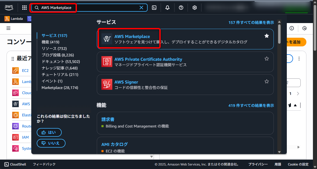Click the EC2 recent service icon

point(15,71)
